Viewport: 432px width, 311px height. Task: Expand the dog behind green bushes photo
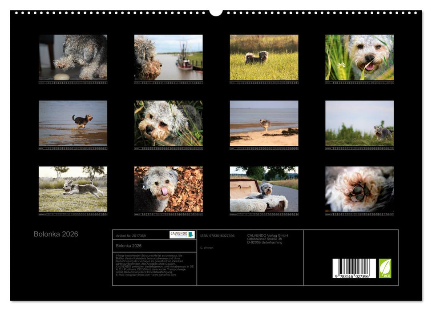360,124
